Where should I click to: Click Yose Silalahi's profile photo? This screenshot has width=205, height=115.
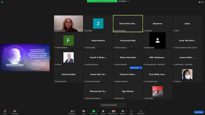pyautogui.click(x=158, y=91)
